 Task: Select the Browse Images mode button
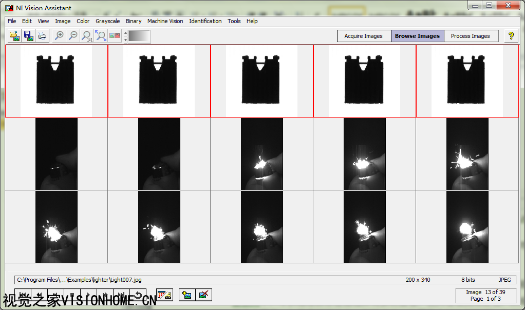tap(417, 36)
